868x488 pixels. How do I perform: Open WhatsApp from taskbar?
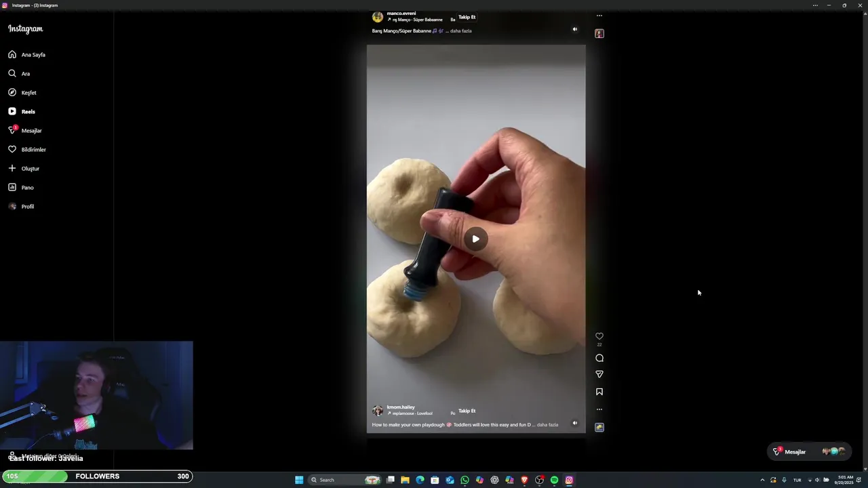coord(465,480)
